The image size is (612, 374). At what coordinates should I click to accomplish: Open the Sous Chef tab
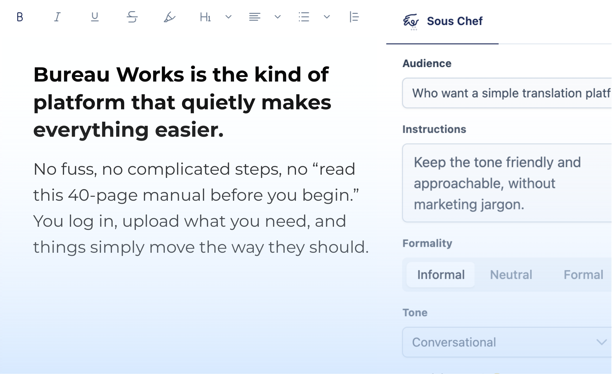click(x=442, y=22)
